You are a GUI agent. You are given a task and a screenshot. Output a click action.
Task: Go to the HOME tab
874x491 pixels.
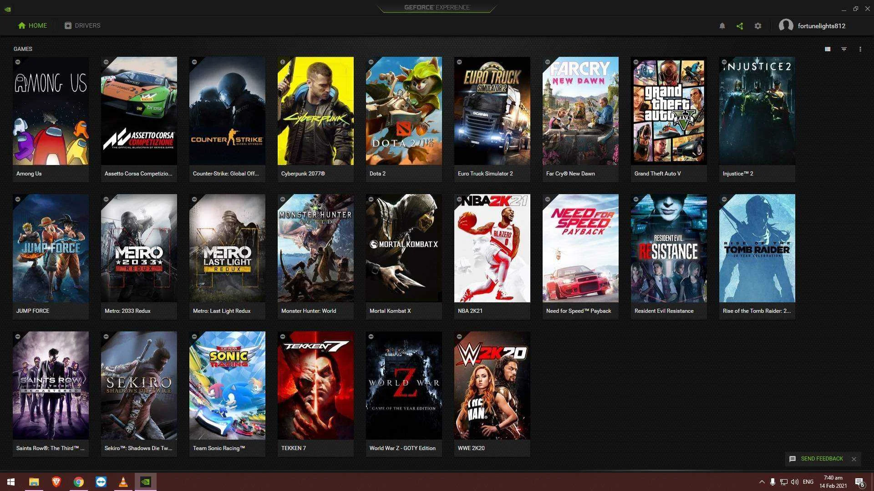[x=32, y=25]
